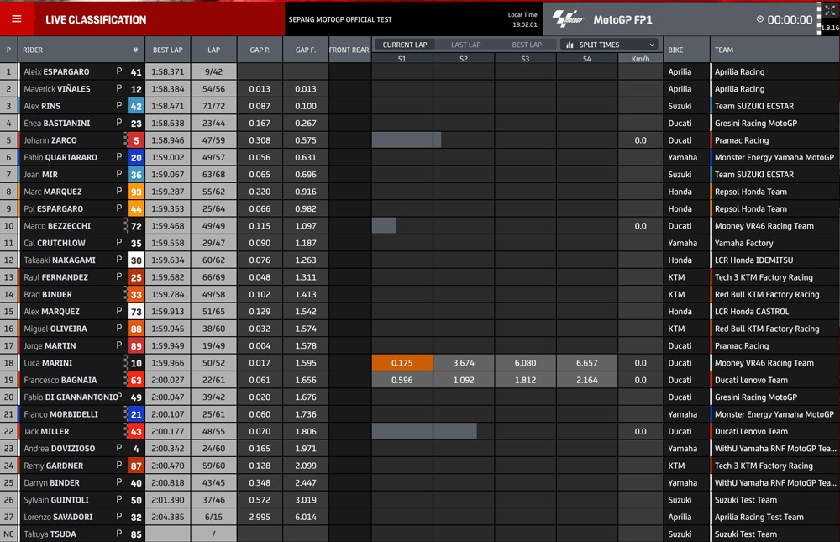The image size is (840, 542).
Task: Click the pit P indicator for Cal CRUTCHLOW
Action: (119, 242)
